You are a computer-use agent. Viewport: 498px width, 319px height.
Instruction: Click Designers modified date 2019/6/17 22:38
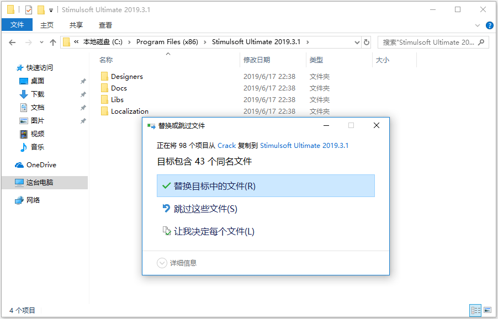(x=269, y=77)
